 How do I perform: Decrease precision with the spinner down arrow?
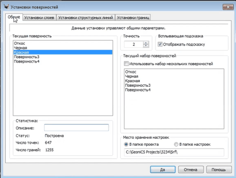pos(146,46)
